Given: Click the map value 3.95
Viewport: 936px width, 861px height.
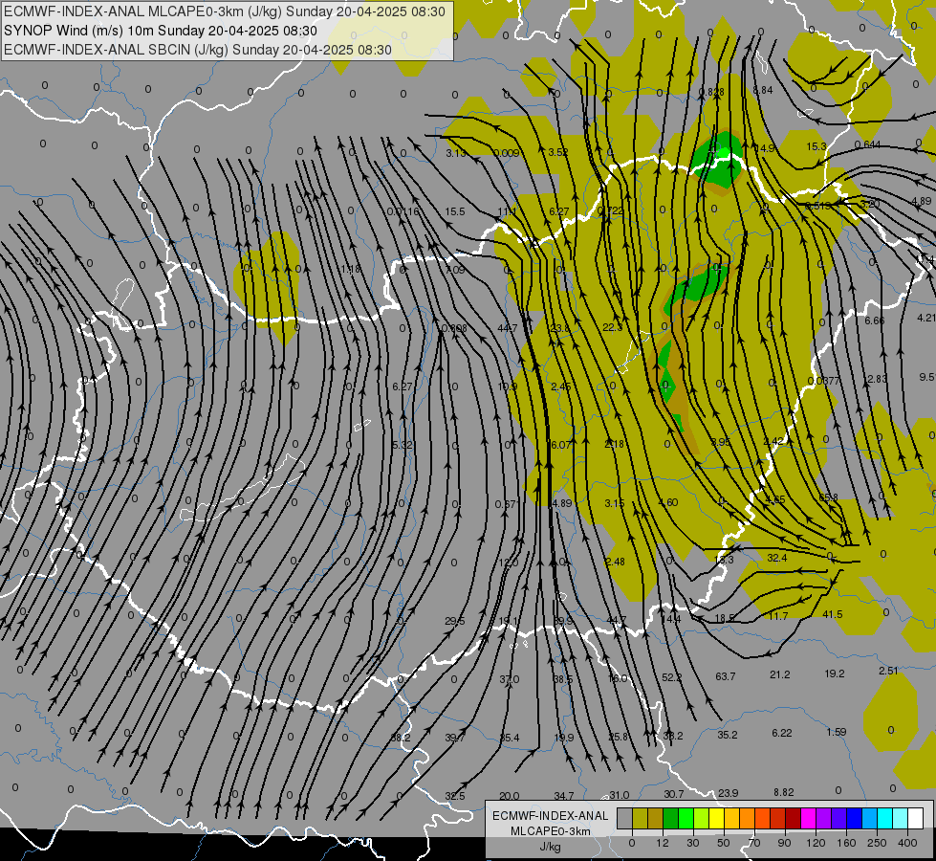Looking at the screenshot, I should tap(721, 442).
